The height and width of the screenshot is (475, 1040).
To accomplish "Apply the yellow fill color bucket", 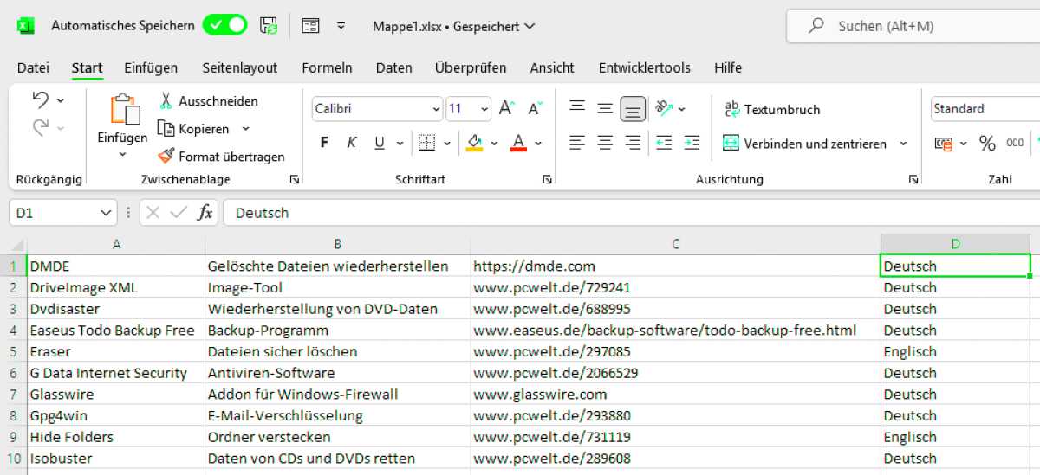I will (x=474, y=143).
